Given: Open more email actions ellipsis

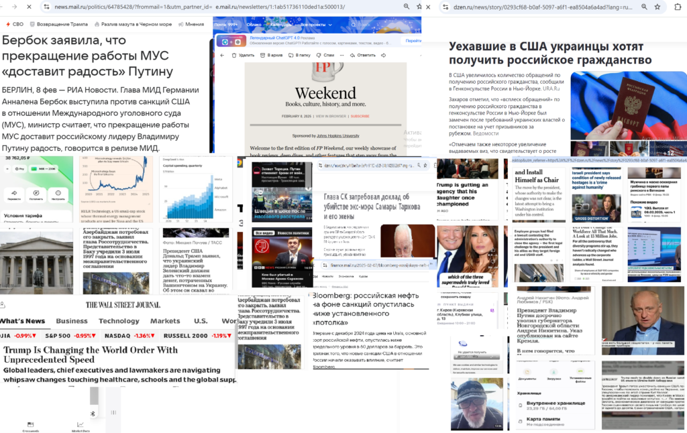Looking at the screenshot, I should [341, 55].
